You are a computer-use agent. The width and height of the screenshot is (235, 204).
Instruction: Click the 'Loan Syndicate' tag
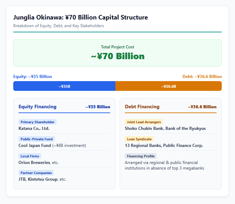(139, 139)
